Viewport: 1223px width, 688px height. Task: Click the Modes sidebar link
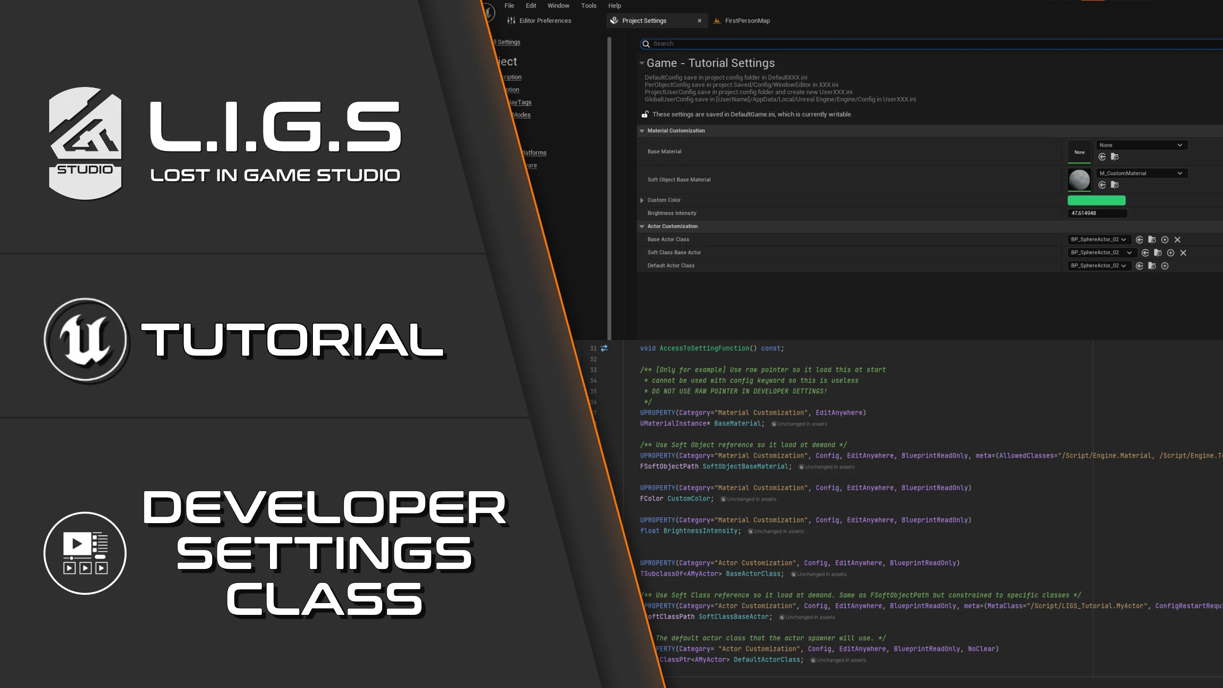click(x=521, y=115)
